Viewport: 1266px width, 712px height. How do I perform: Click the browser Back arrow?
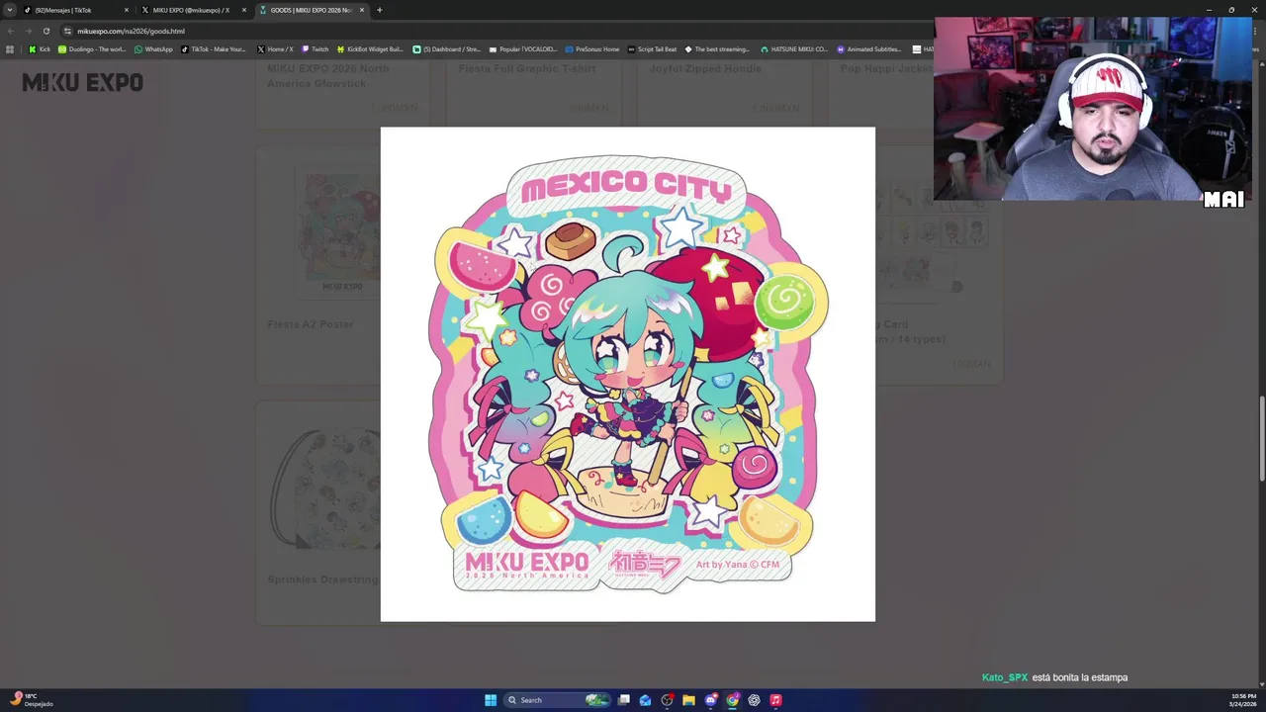tap(11, 31)
